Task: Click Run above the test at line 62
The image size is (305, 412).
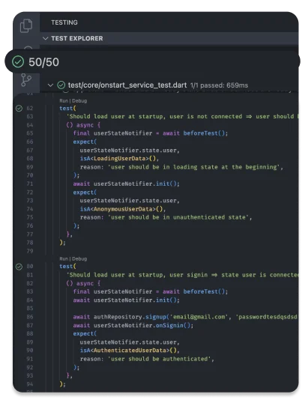Action: [x=64, y=101]
